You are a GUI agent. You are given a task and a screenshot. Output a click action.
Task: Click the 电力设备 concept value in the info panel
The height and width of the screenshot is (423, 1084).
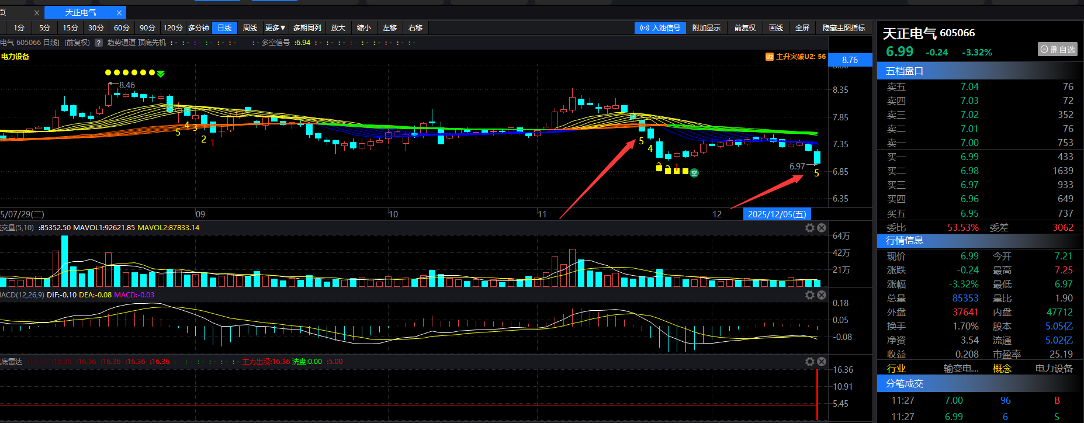point(1054,368)
